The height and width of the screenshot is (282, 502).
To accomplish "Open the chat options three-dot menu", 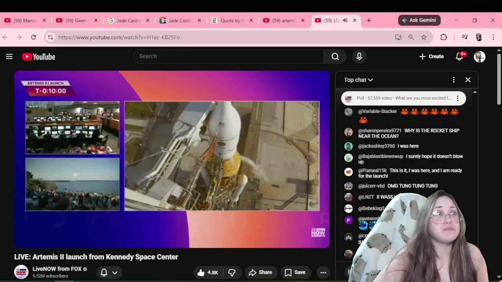I will [454, 80].
